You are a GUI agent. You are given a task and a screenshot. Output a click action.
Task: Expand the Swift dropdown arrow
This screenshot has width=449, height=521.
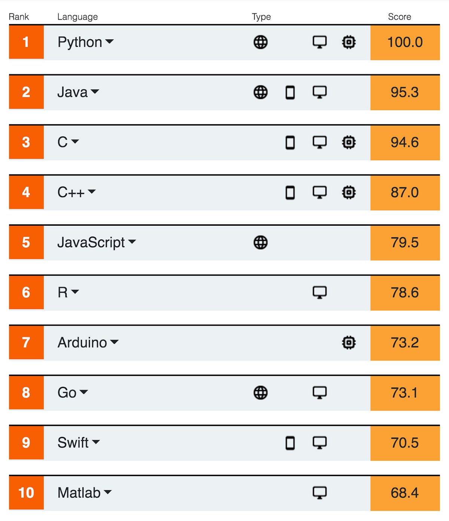(96, 442)
